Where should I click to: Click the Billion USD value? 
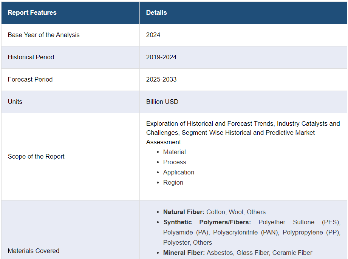(x=162, y=102)
